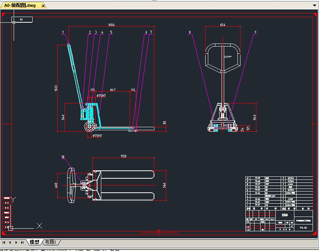This screenshot has width=319, height=251.
Task: Click the UCS origin square icon
Action: coord(11,228)
